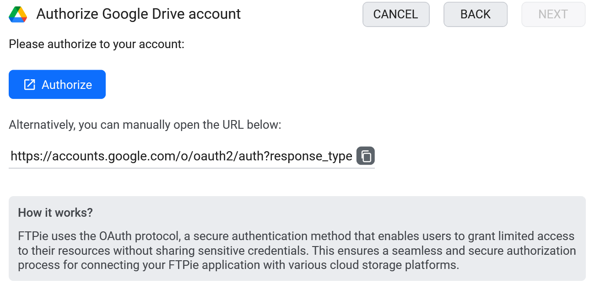Click the line 'process for connecting your FTPie application'
The image size is (595, 296).
(238, 265)
